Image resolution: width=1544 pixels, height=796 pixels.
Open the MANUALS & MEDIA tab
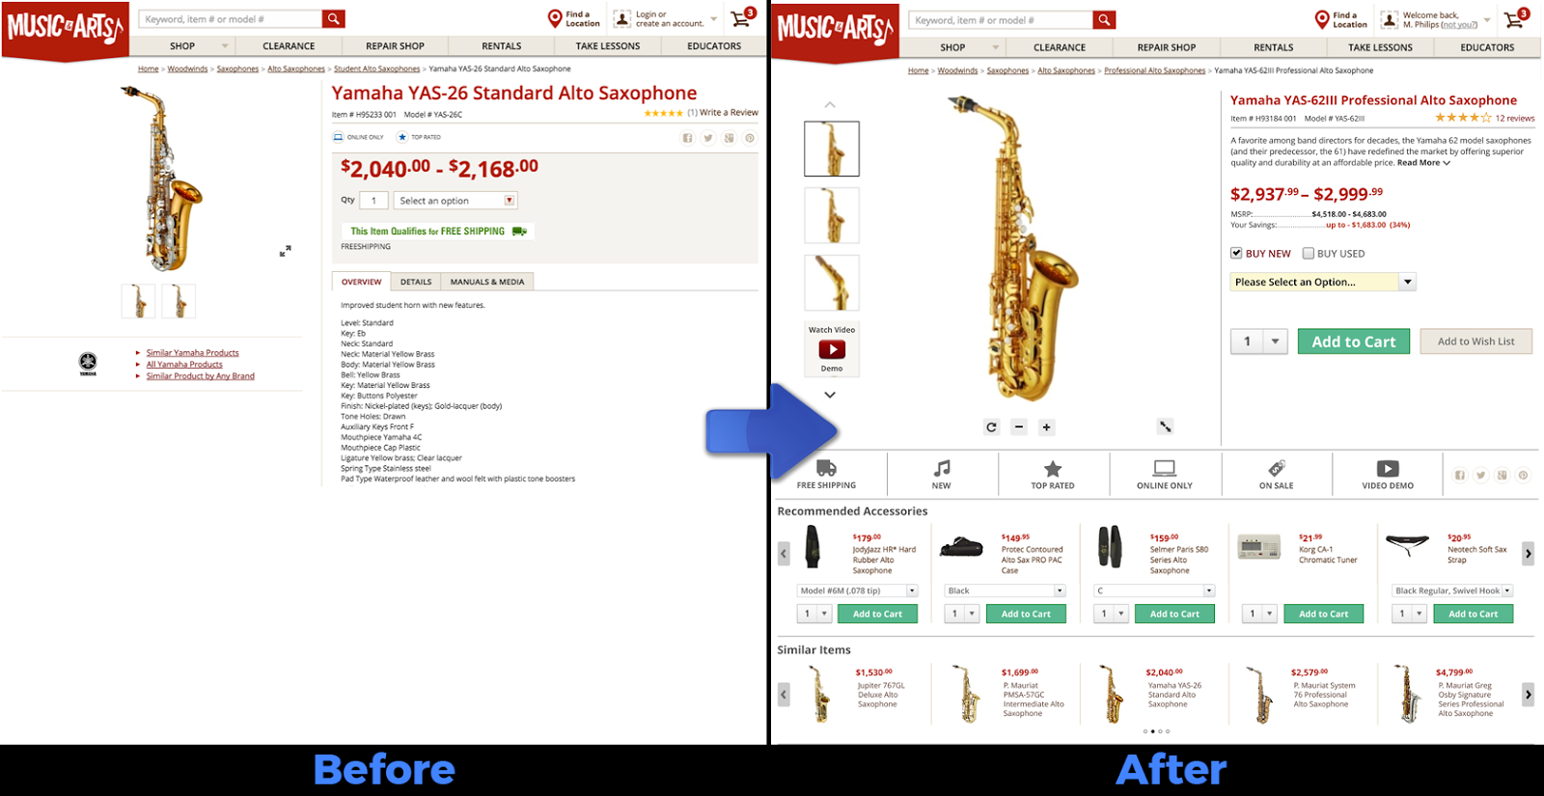tap(487, 282)
